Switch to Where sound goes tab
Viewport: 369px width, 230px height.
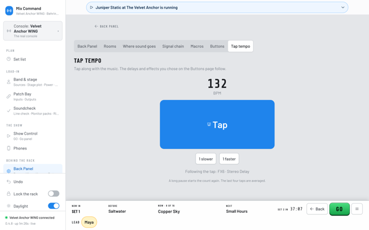point(139,46)
